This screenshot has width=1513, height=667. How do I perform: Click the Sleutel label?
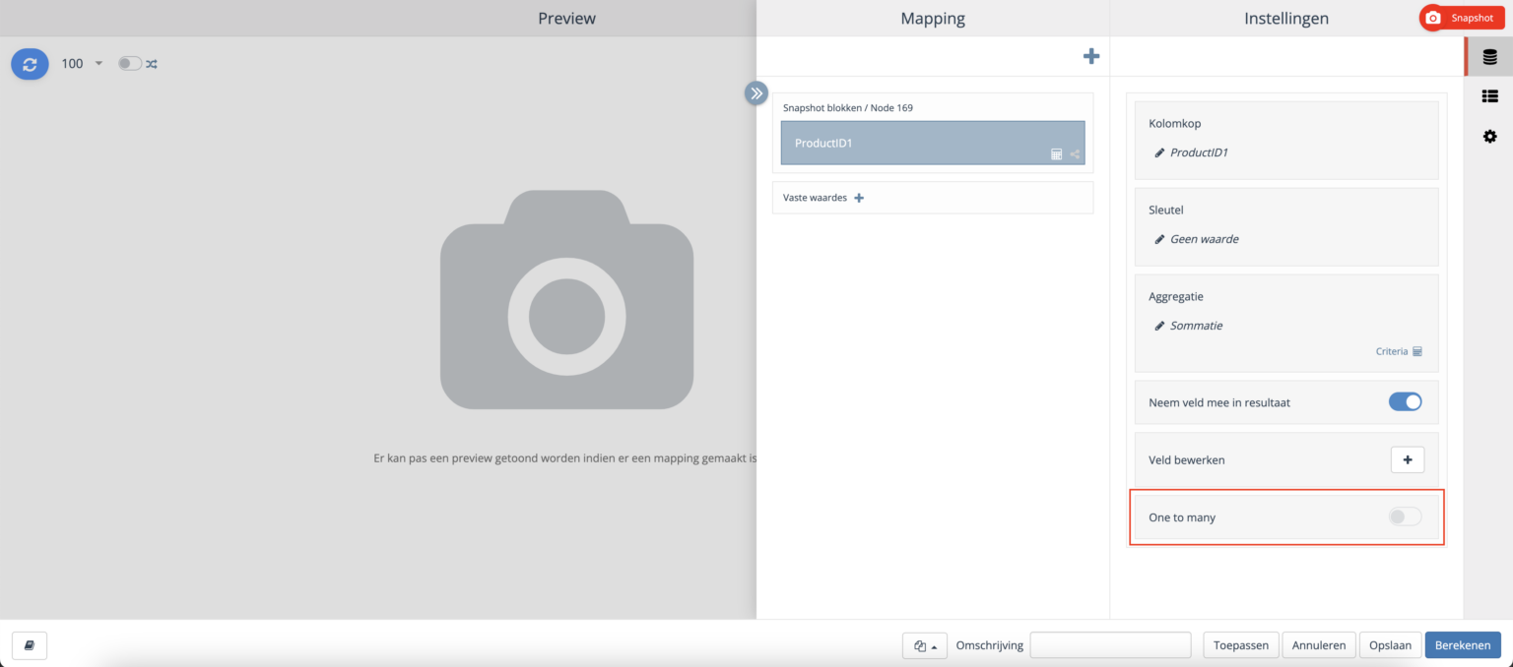1166,210
